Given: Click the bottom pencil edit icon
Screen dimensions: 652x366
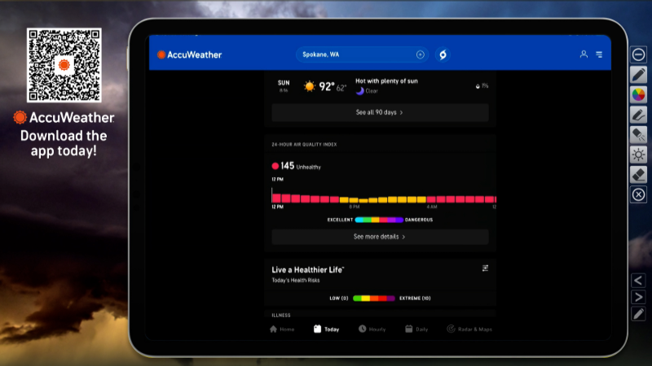Looking at the screenshot, I should [x=638, y=314].
